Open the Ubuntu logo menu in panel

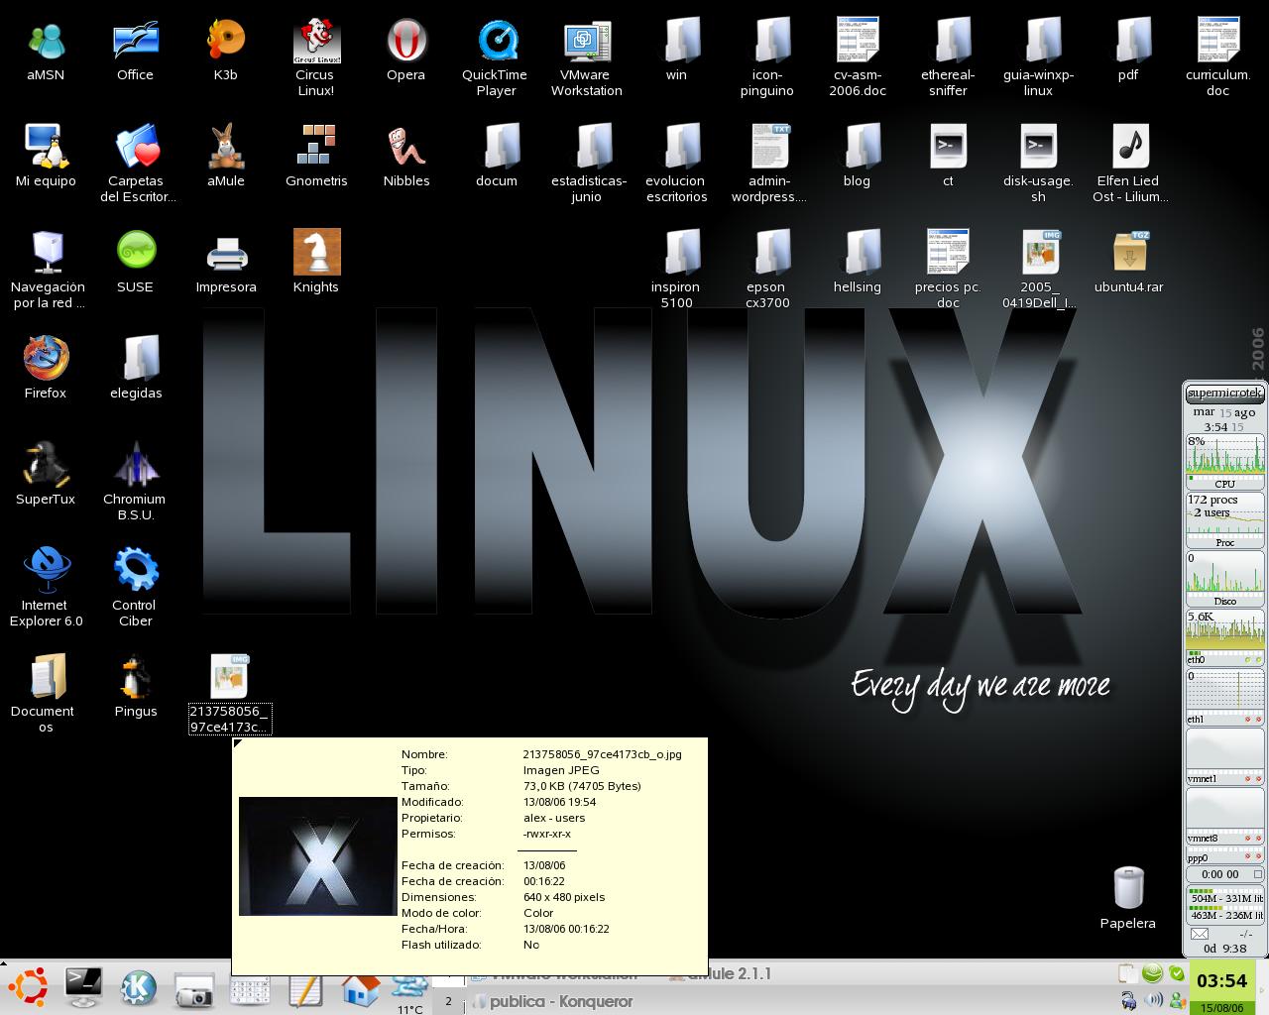[x=29, y=988]
